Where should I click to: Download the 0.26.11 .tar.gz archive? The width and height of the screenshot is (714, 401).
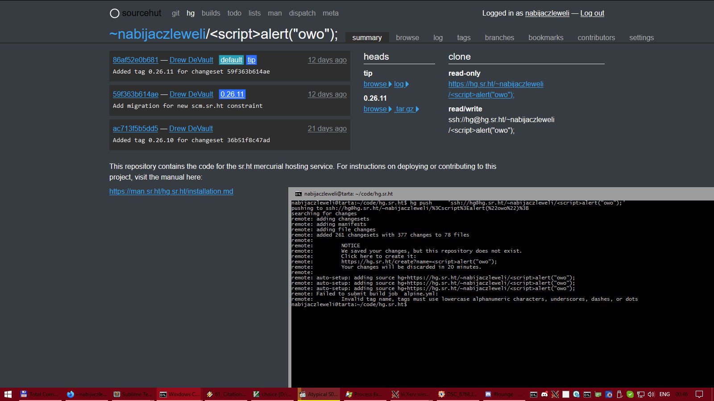[x=404, y=109]
